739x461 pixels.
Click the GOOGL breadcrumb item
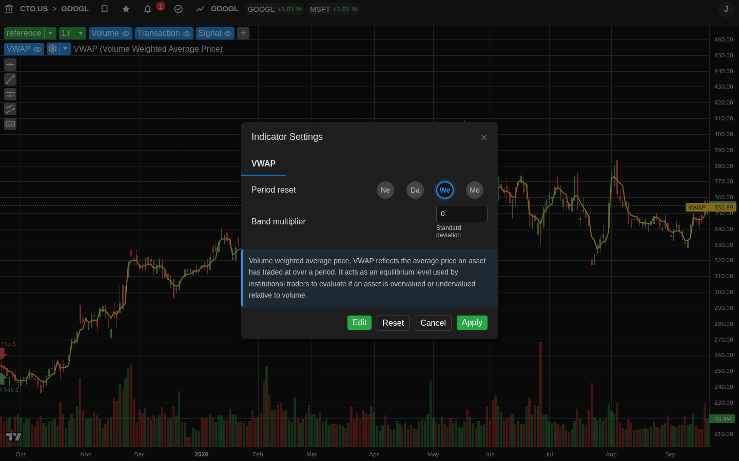(75, 9)
